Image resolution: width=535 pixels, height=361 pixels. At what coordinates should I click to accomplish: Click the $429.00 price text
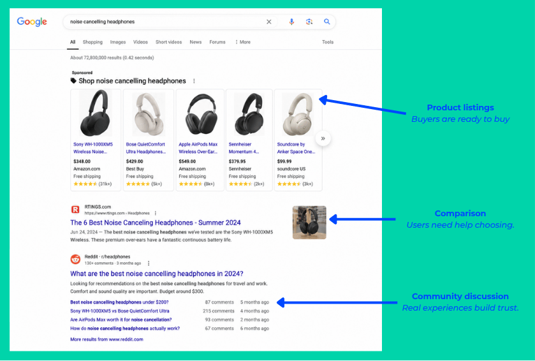(135, 161)
